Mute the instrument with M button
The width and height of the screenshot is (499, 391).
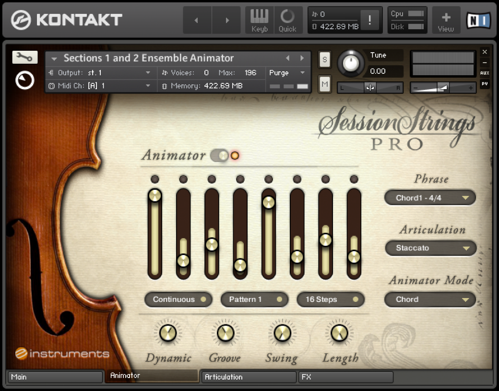coord(325,84)
